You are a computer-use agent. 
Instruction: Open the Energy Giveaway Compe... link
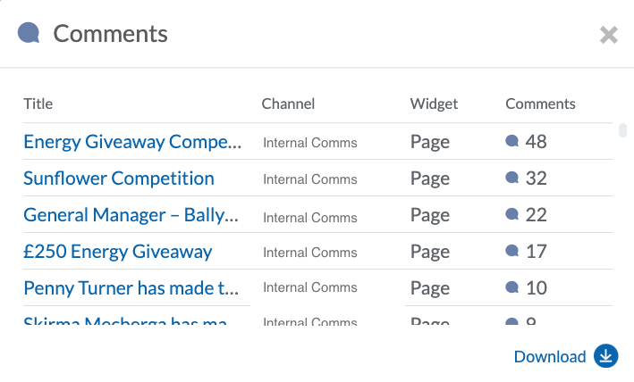(132, 142)
